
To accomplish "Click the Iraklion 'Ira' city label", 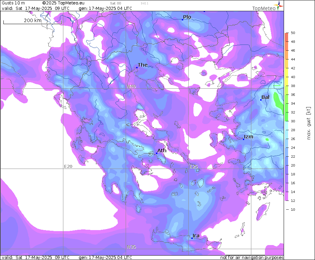I will [196, 236].
